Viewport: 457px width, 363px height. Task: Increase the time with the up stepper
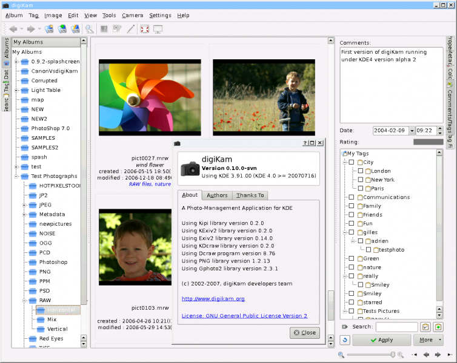[440, 128]
